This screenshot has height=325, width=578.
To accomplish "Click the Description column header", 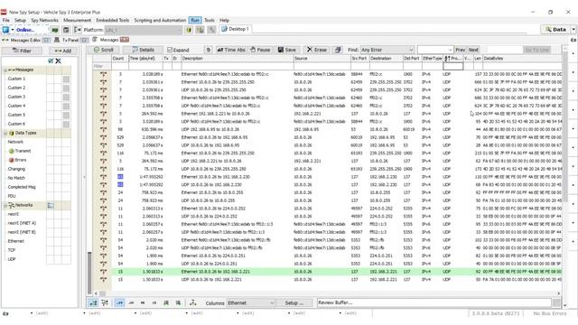I will tap(237, 58).
